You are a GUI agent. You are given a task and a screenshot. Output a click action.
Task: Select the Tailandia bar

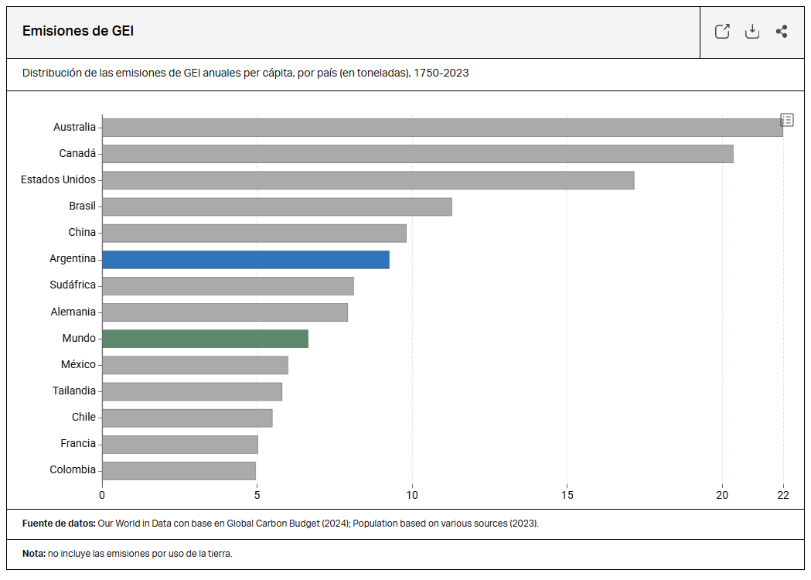(x=192, y=391)
